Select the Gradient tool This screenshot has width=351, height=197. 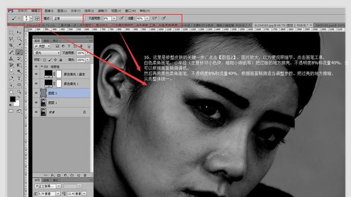tap(19, 65)
